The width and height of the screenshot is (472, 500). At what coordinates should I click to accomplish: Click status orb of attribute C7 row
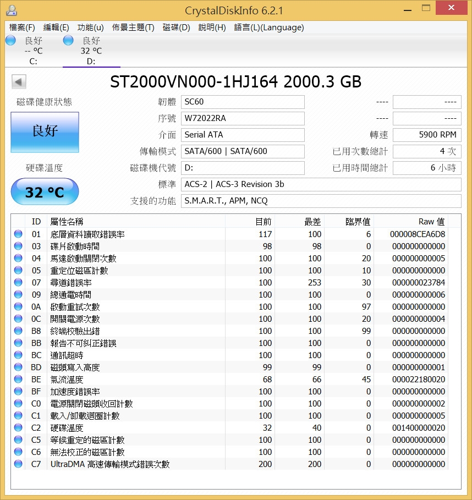click(18, 464)
